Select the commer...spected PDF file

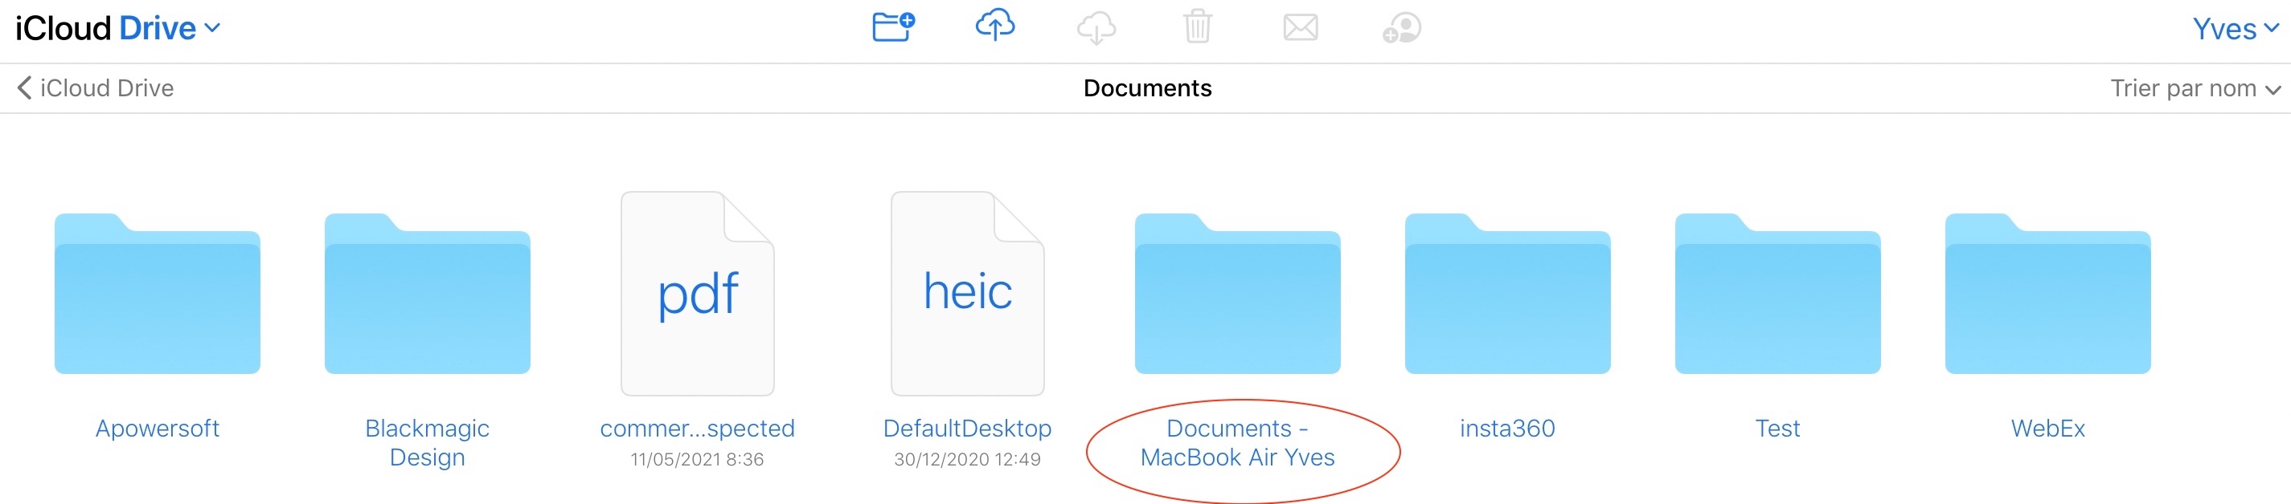coord(697,295)
